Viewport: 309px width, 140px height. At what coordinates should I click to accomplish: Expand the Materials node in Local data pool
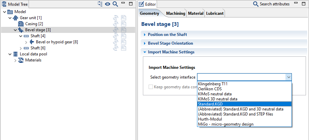point(15,60)
